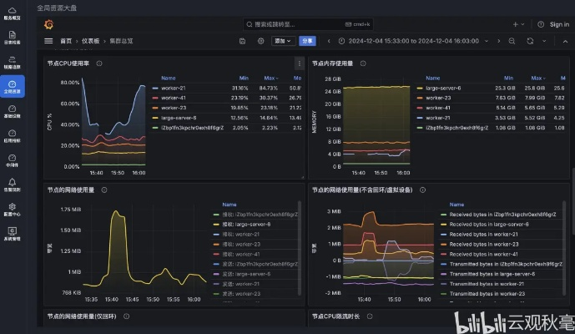Click the 仪表板 breadcrumb
The width and height of the screenshot is (575, 334).
[x=90, y=40]
